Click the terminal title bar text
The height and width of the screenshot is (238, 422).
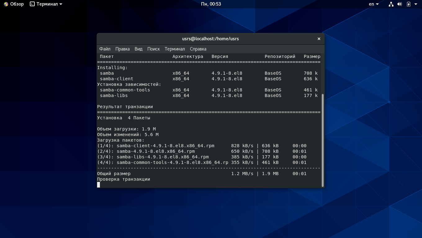[210, 39]
